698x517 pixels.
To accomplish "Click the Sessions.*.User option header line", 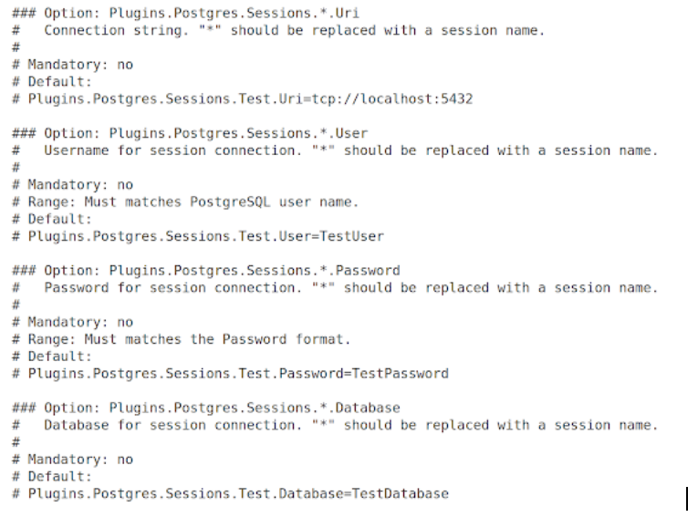I will [x=194, y=133].
